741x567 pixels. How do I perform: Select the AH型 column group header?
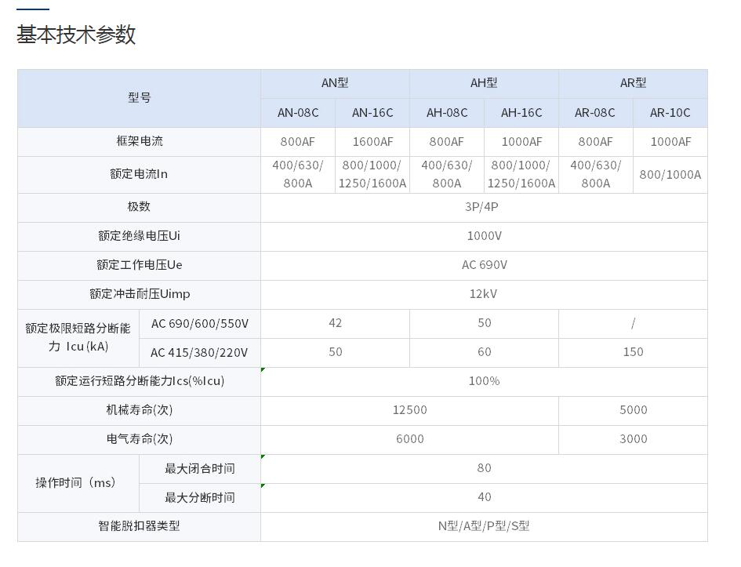coord(484,83)
